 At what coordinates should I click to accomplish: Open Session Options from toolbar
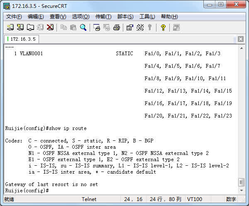pyautogui.click(x=129, y=27)
